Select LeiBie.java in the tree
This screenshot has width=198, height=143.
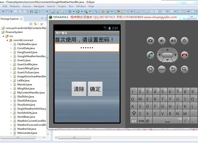coord(23,80)
